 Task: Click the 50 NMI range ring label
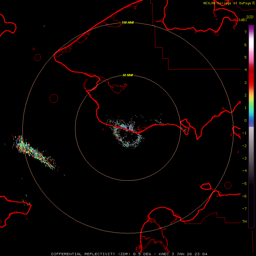(x=128, y=75)
